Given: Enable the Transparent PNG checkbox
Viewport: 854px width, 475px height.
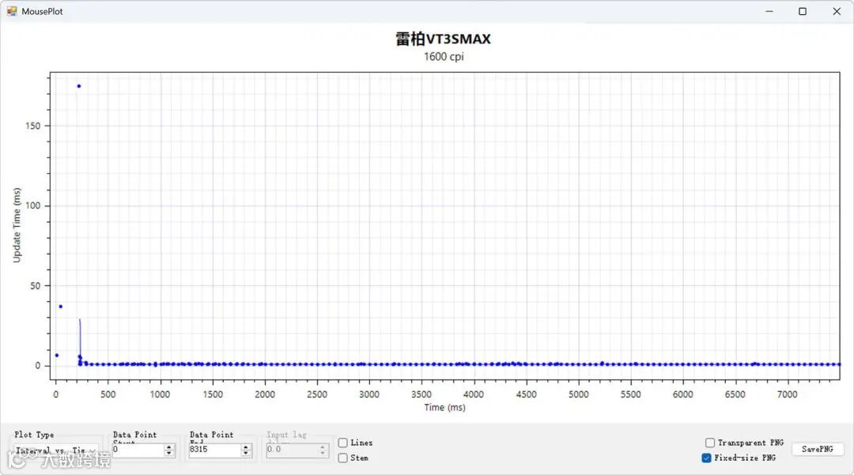Looking at the screenshot, I should click(x=710, y=443).
